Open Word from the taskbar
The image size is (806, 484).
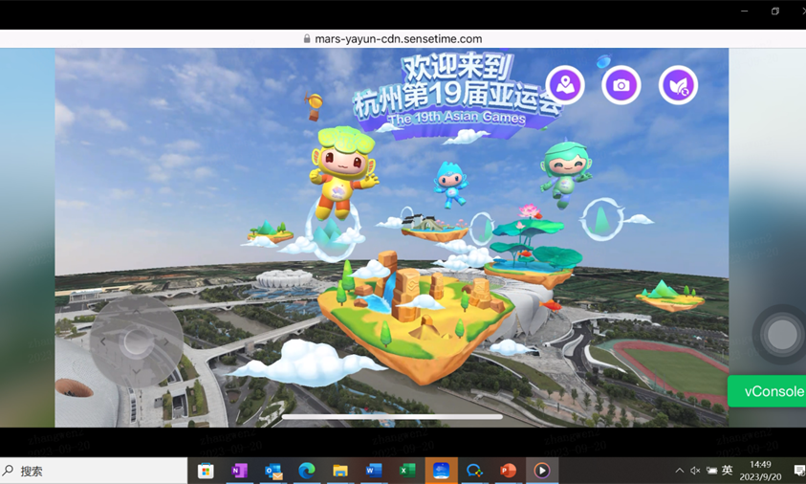click(x=374, y=471)
